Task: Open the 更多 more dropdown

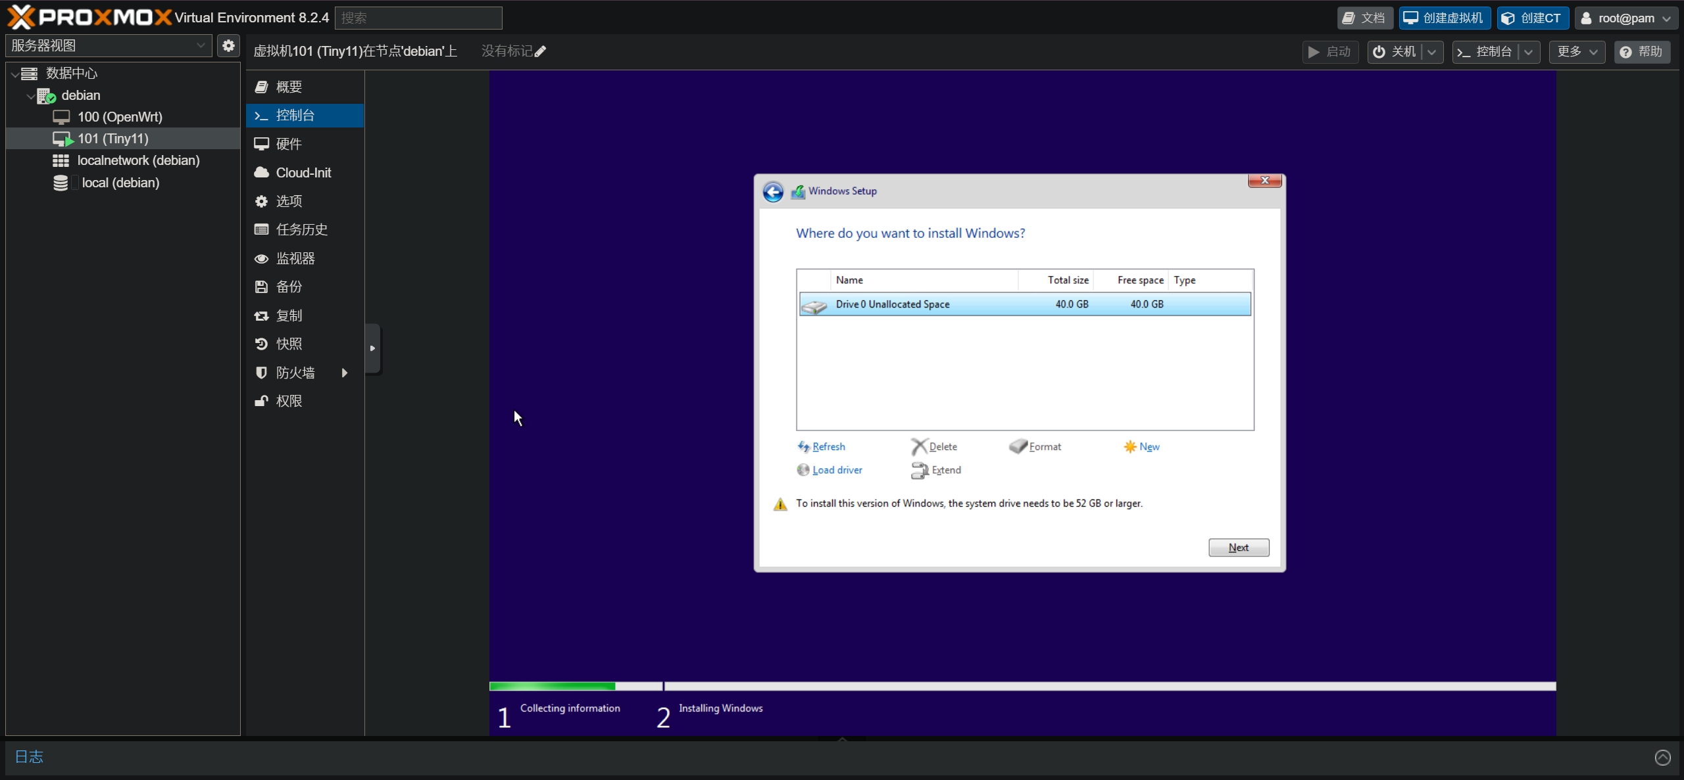Action: tap(1577, 52)
